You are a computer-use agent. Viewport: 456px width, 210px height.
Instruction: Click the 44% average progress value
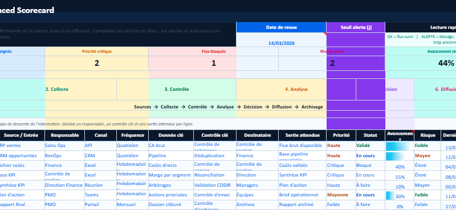[x=446, y=63]
